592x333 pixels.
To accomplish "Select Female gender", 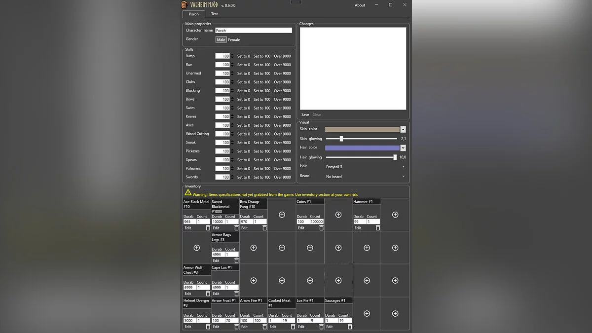I will point(234,39).
